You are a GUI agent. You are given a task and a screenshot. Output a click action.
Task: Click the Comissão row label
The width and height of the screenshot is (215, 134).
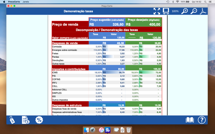click(57, 47)
